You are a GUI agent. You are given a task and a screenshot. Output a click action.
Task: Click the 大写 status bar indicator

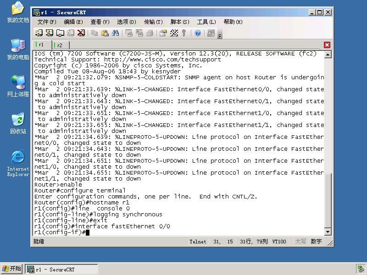point(300,242)
